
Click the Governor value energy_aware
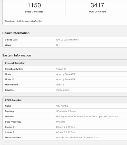(x=62, y=90)
